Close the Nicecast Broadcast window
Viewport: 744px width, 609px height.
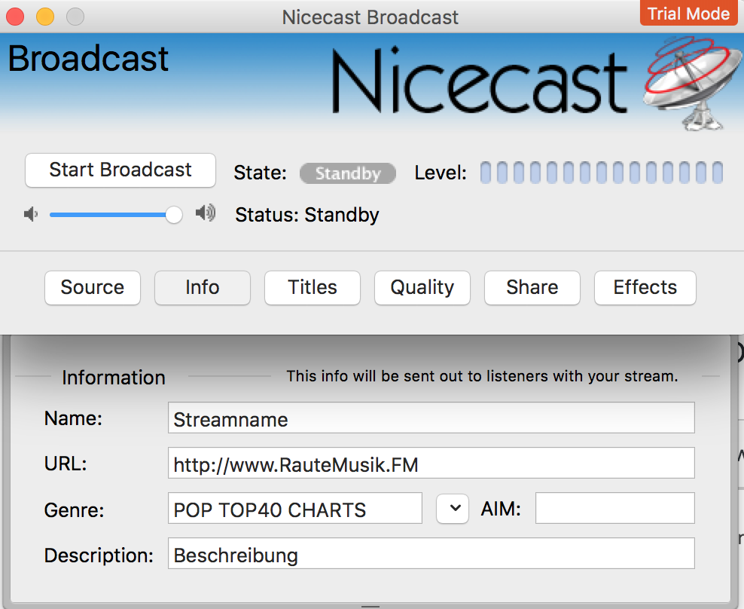tap(15, 17)
